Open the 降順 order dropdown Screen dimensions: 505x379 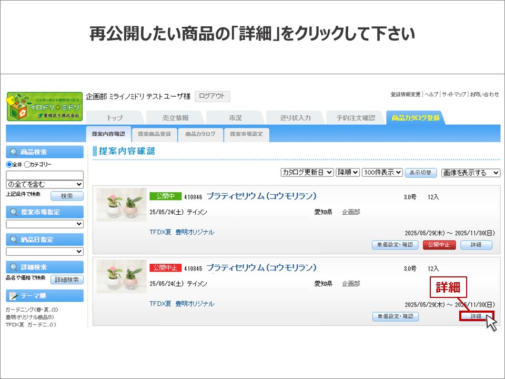(348, 172)
